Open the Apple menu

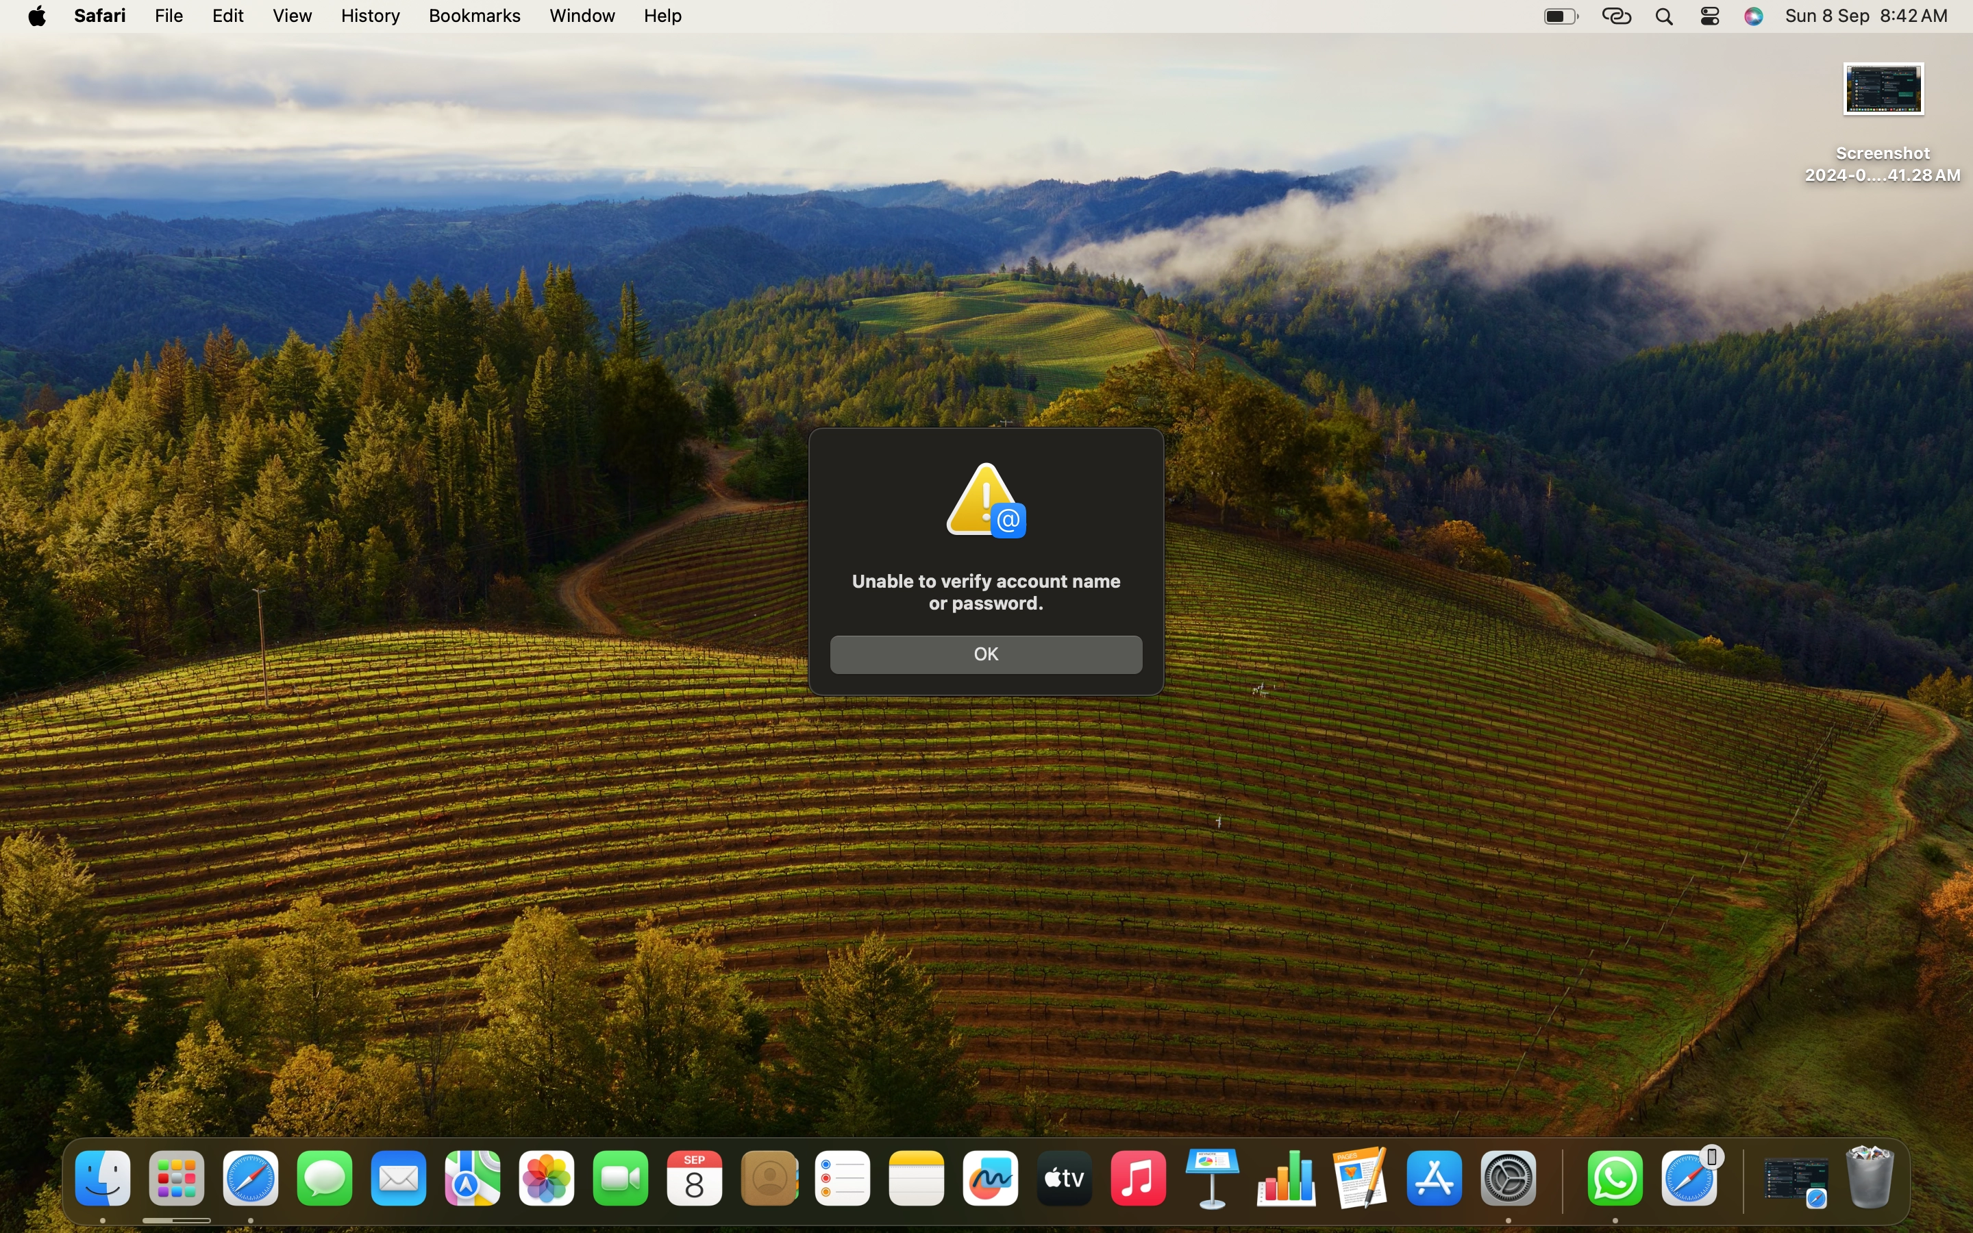pyautogui.click(x=38, y=16)
